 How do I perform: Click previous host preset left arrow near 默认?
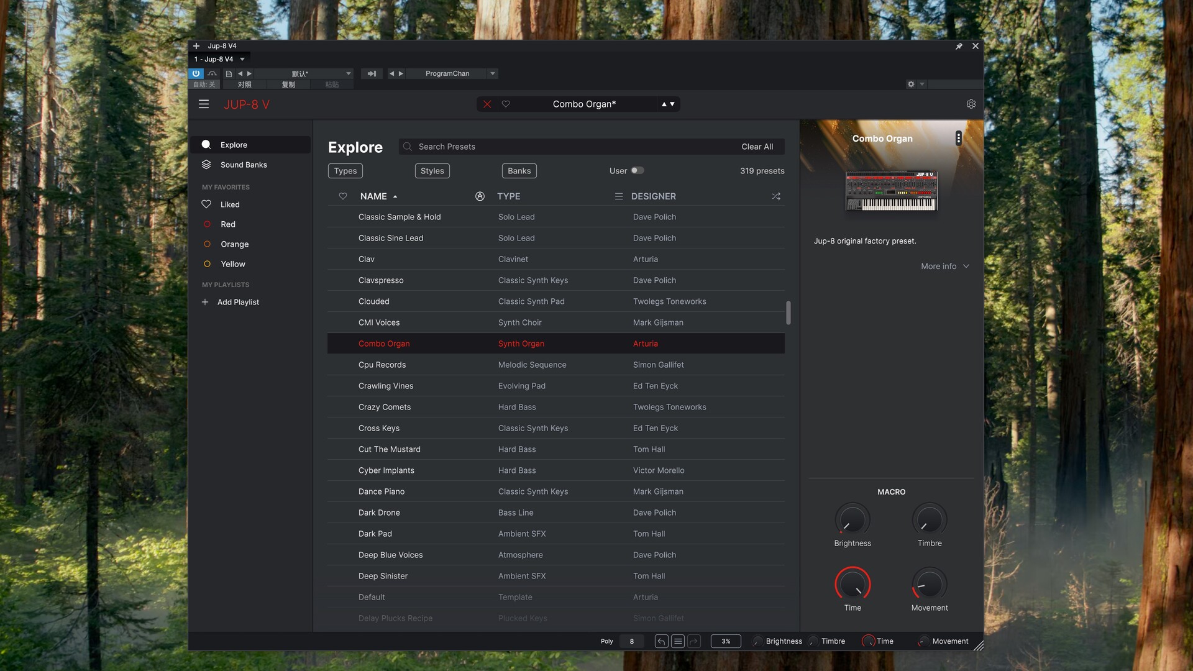pyautogui.click(x=240, y=73)
